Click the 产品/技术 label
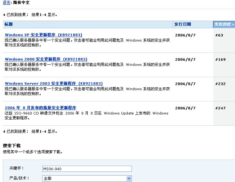Screen dimensions: 235x182 pos(19,178)
